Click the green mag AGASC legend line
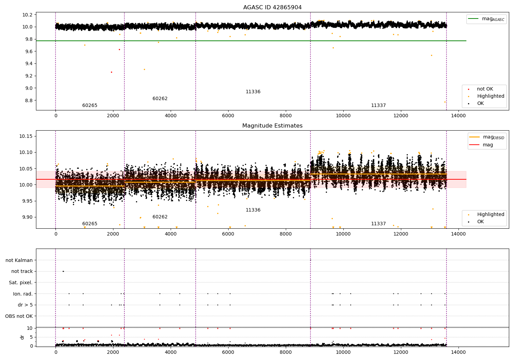514x360 pixels. pos(474,19)
